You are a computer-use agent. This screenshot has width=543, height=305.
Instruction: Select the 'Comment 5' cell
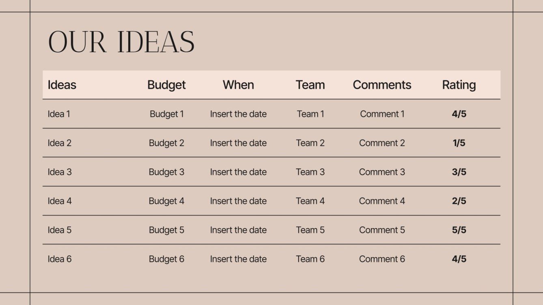coord(382,230)
